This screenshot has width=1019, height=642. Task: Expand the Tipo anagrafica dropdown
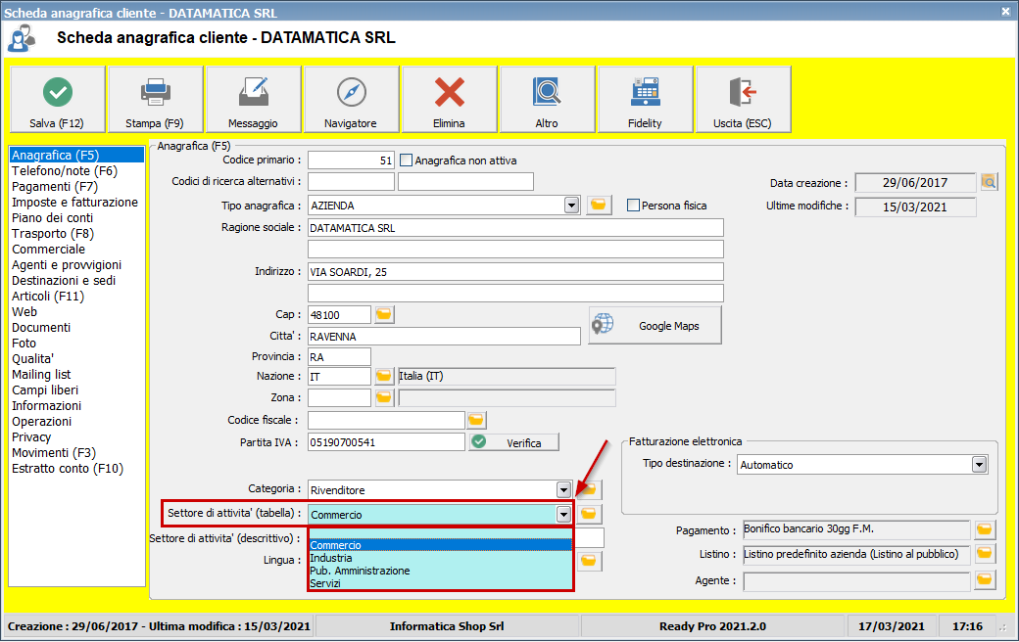(x=571, y=206)
